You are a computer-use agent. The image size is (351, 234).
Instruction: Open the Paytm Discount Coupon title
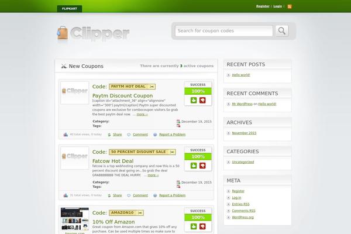tap(122, 95)
